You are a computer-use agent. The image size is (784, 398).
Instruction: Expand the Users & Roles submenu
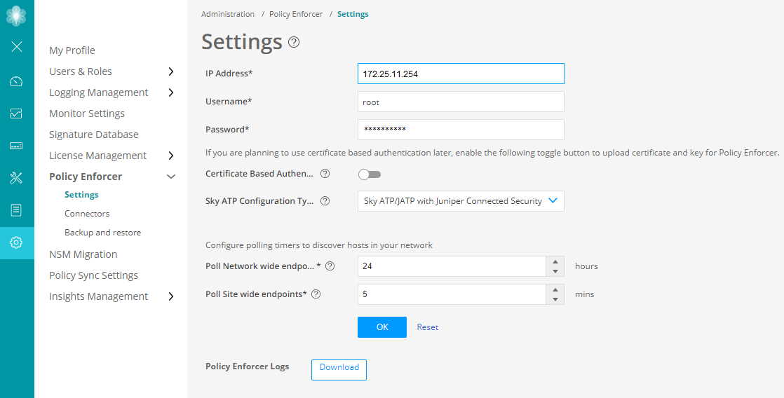point(171,71)
